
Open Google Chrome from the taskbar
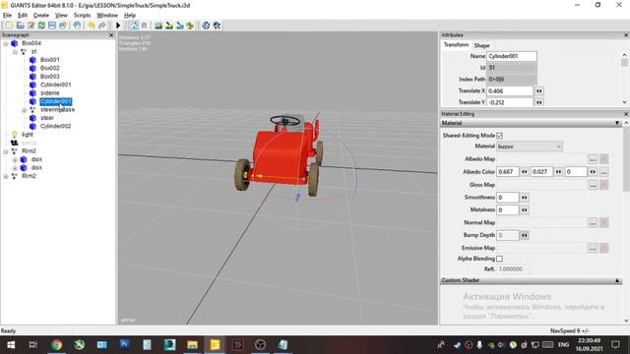point(57,345)
